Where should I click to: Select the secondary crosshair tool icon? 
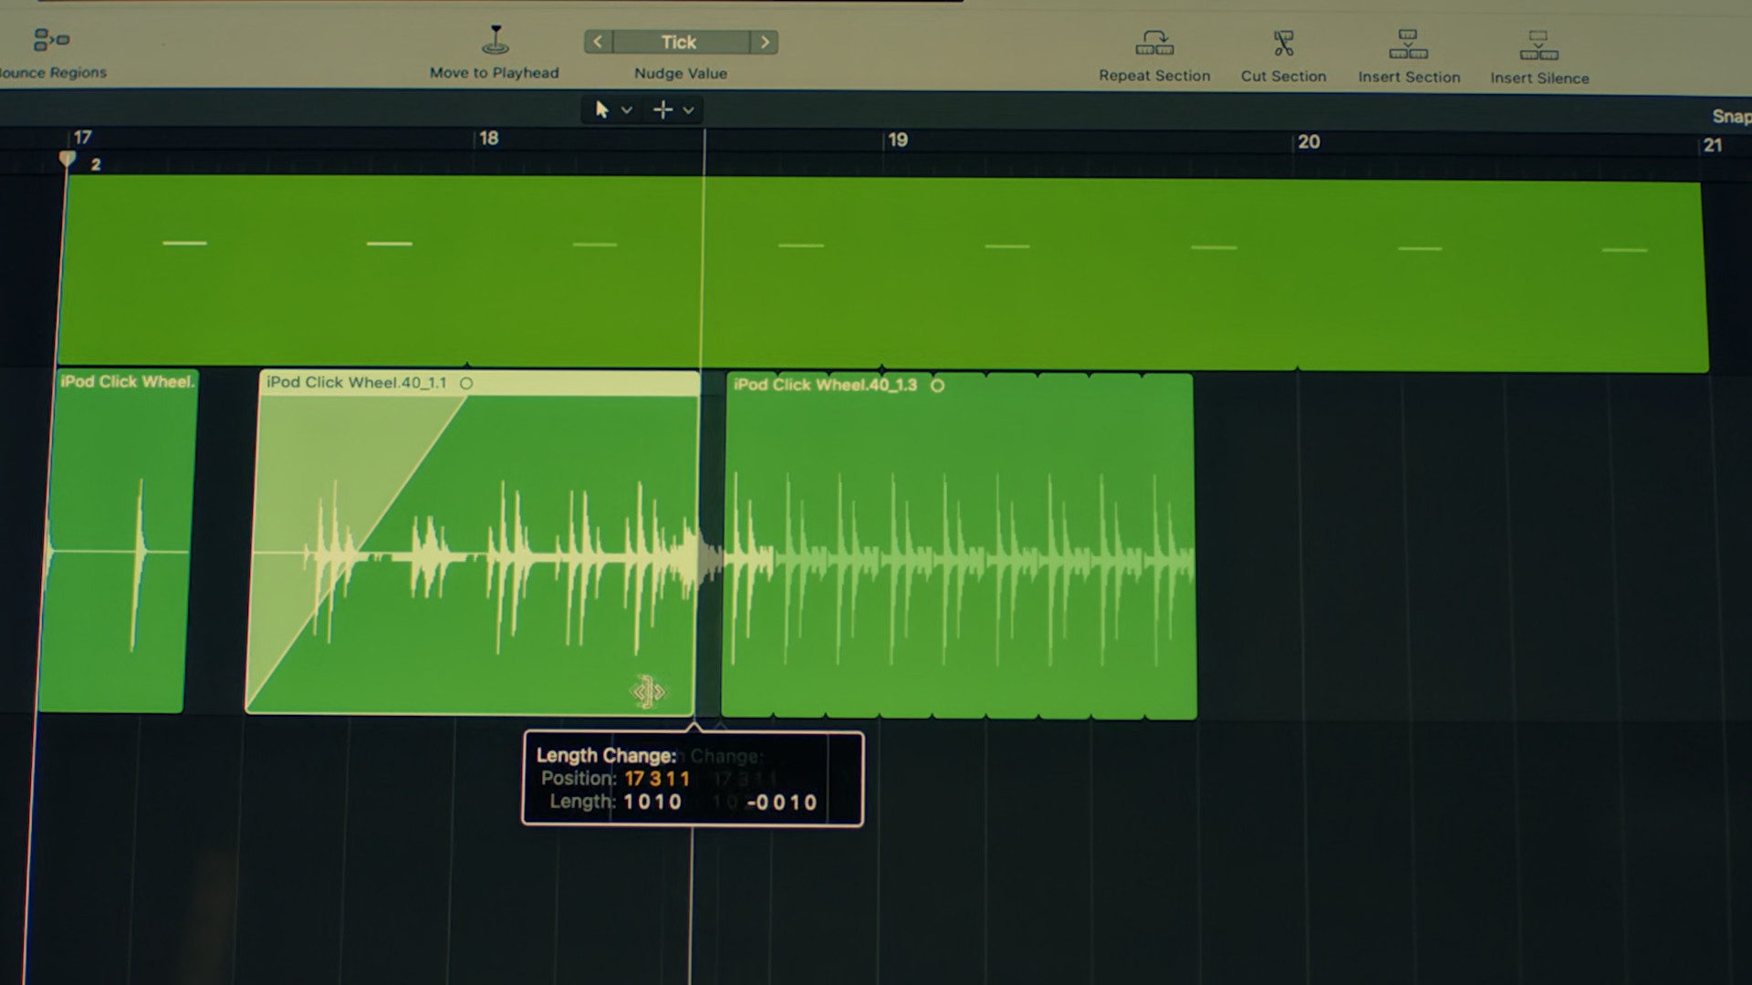[662, 109]
